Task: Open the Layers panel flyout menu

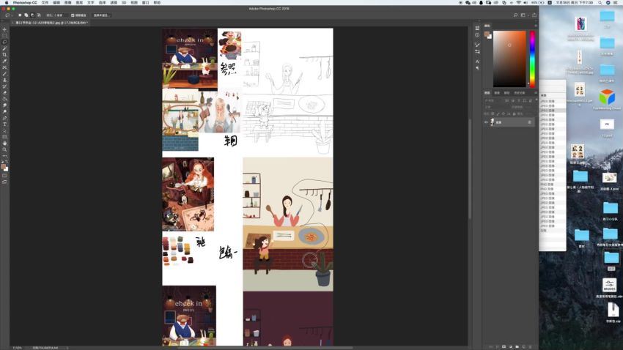Action: click(536, 93)
